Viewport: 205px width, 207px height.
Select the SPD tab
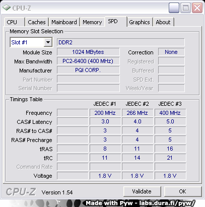point(116,22)
